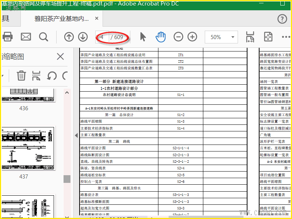The height and width of the screenshot is (219, 292).
Task: Delete pages with trash icon
Action: coord(21,76)
